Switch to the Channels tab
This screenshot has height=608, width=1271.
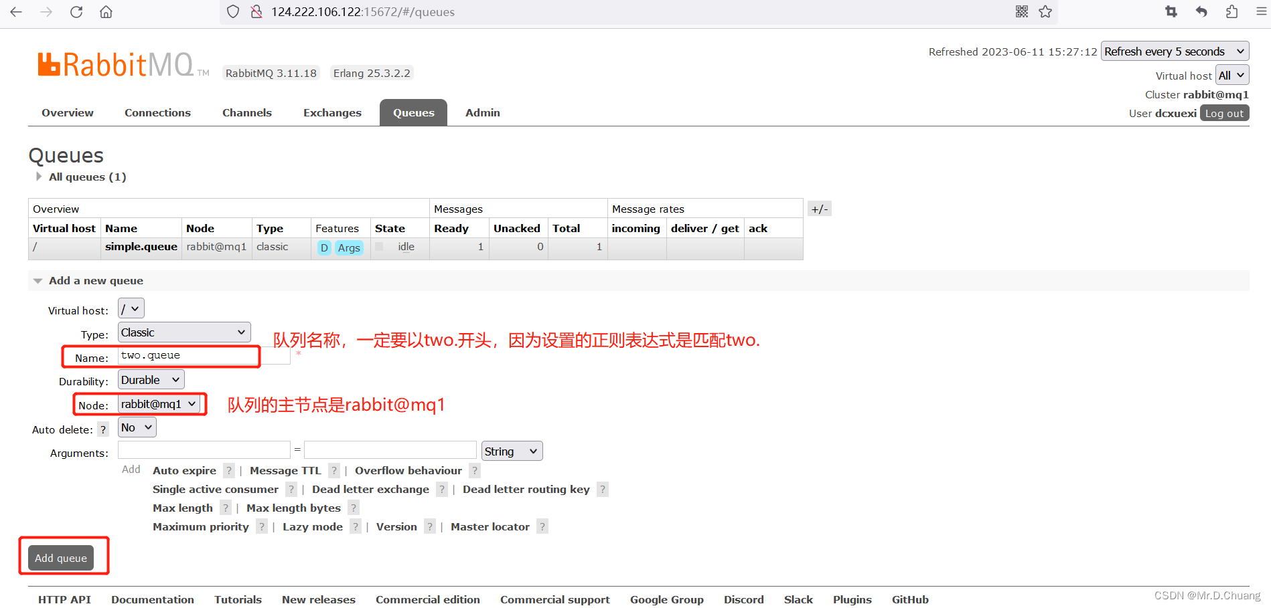click(x=247, y=112)
